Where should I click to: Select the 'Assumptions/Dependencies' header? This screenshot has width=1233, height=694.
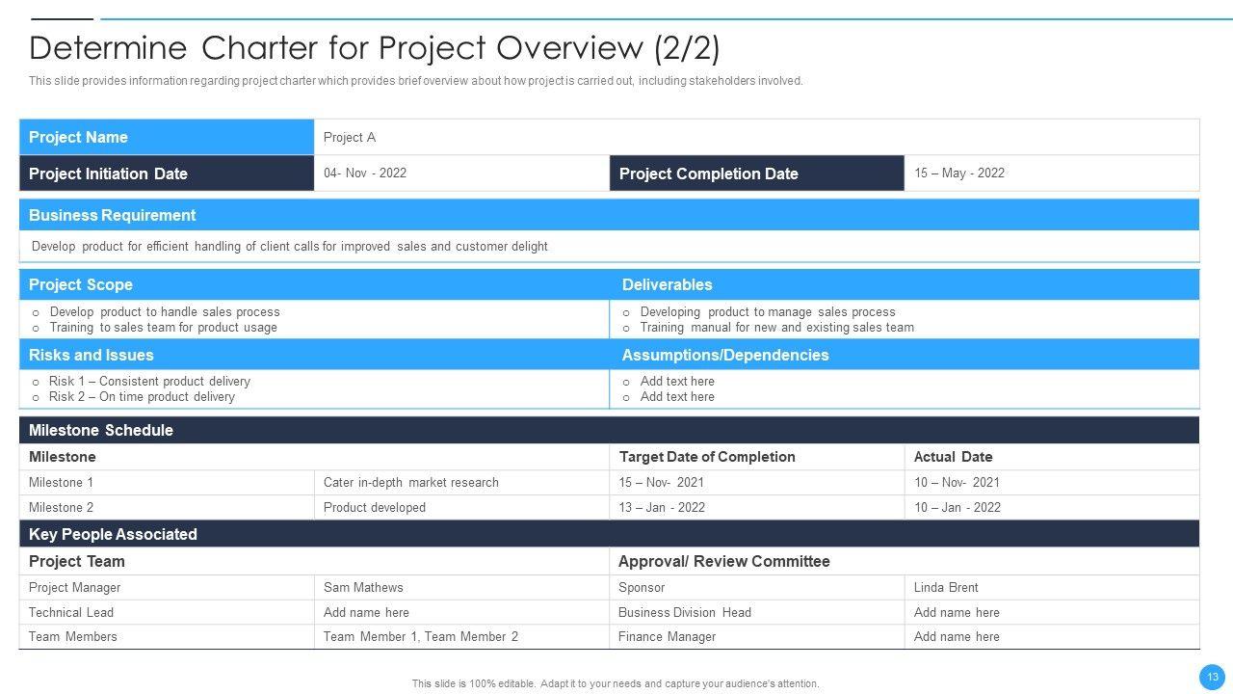(905, 355)
